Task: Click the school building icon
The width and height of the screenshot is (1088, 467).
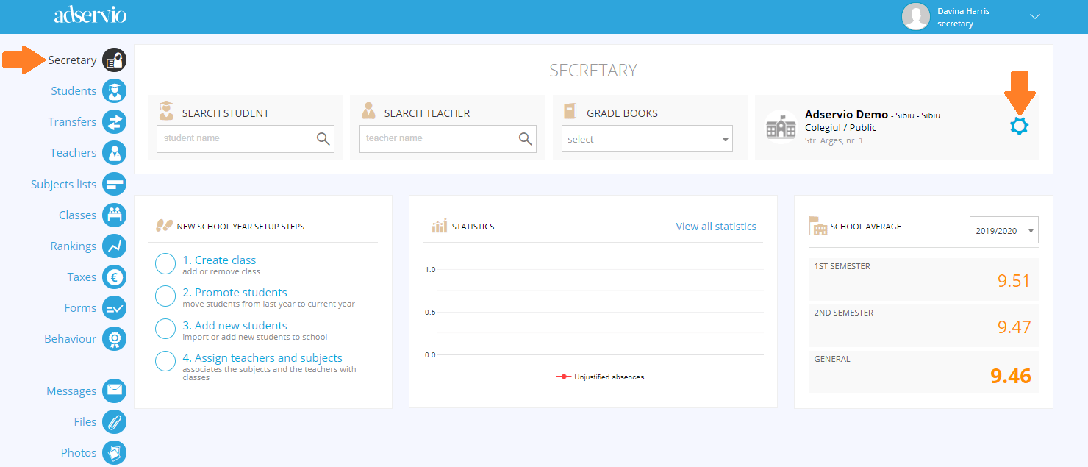Action: [x=781, y=126]
